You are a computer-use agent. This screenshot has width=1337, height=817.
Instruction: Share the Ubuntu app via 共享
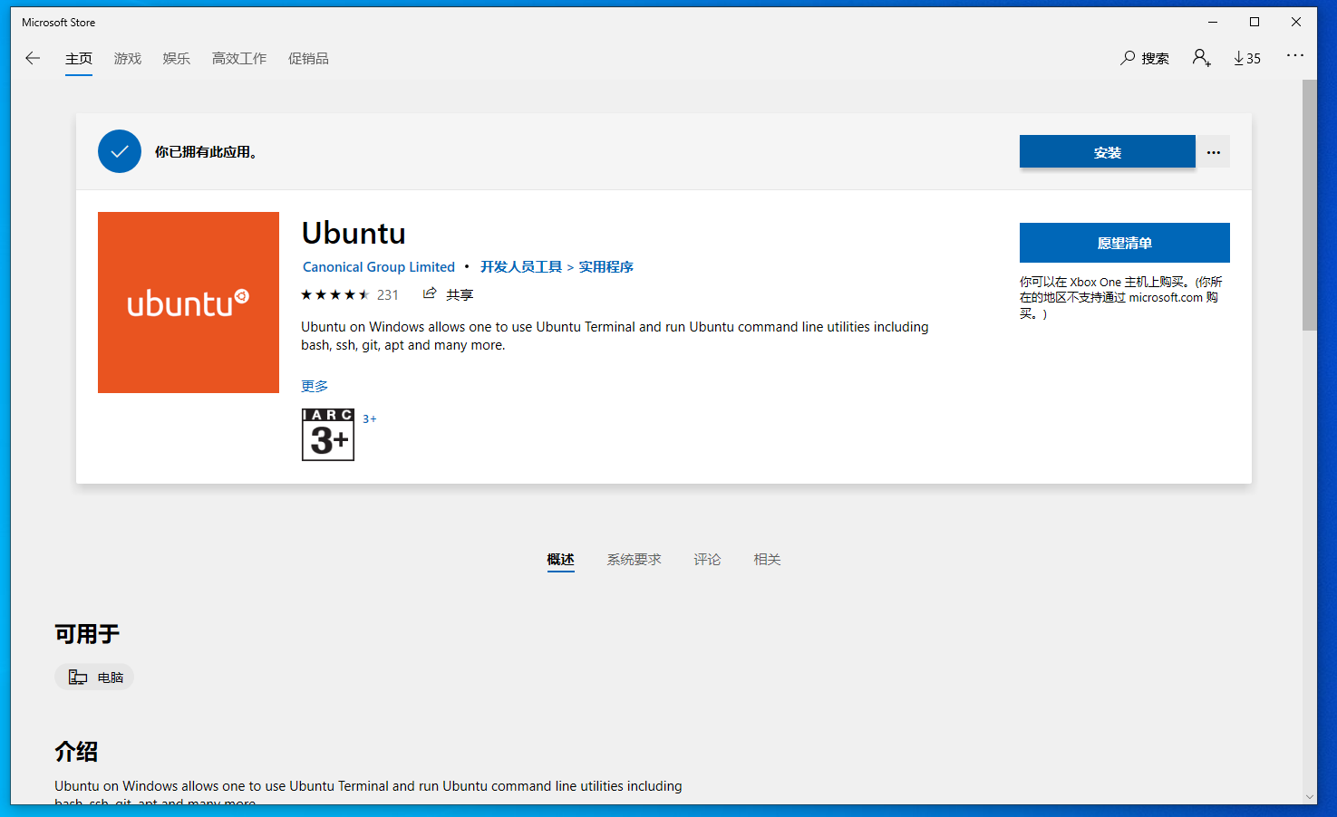[447, 293]
